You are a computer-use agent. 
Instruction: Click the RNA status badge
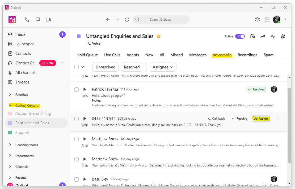[48, 63]
